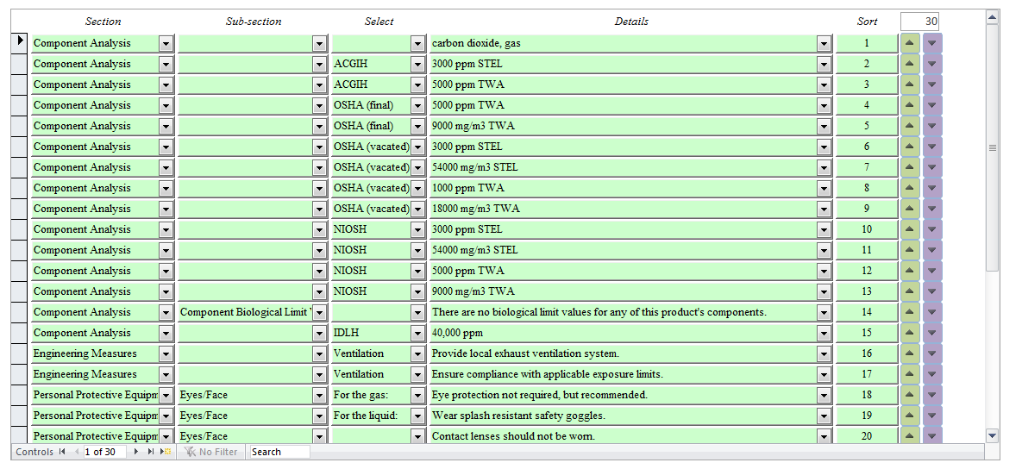1022x469 pixels.
Task: Jump to last record in navigation bar
Action: (151, 452)
